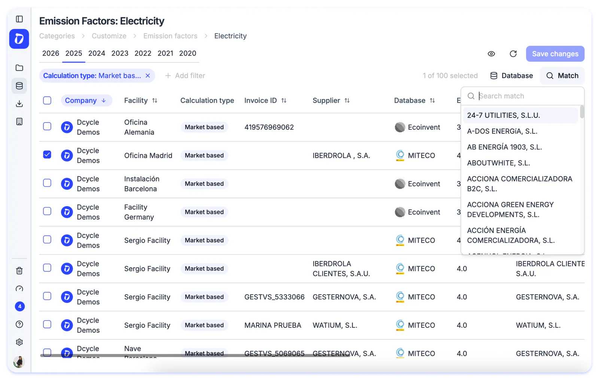The image size is (599, 380).
Task: Sort by Facility column arrows
Action: (155, 100)
